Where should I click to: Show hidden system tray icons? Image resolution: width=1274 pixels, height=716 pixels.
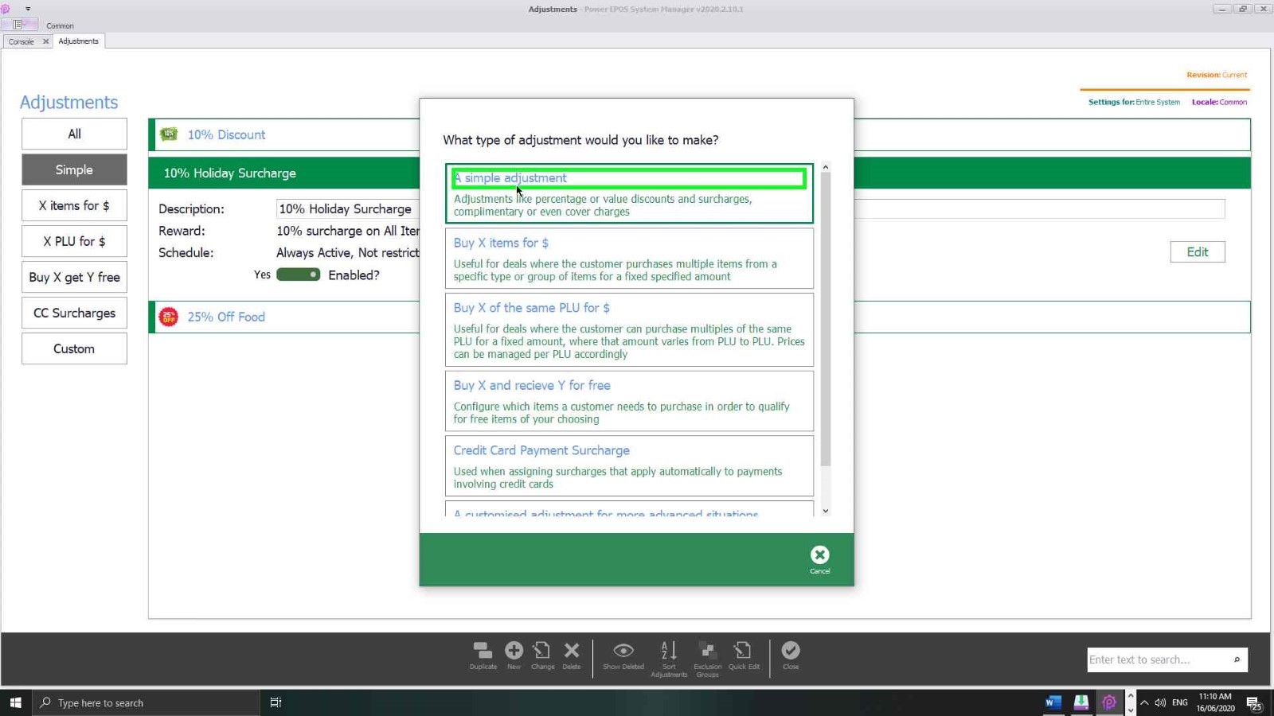click(1144, 702)
